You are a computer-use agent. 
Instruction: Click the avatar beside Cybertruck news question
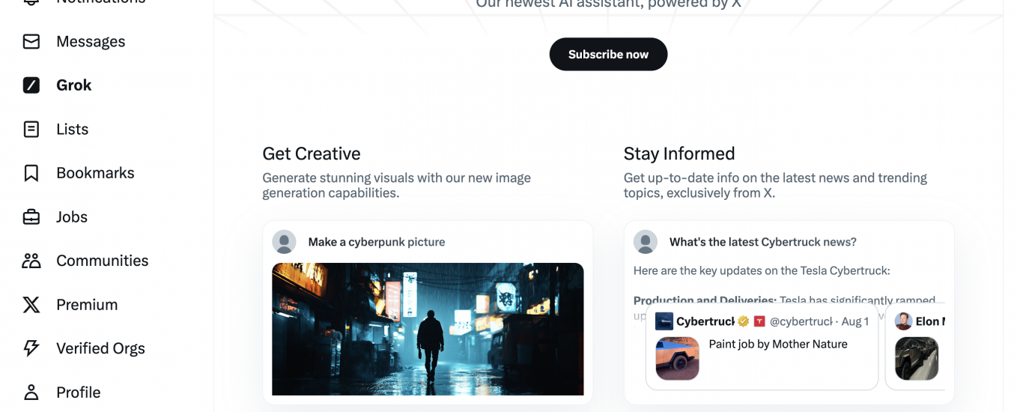point(646,242)
